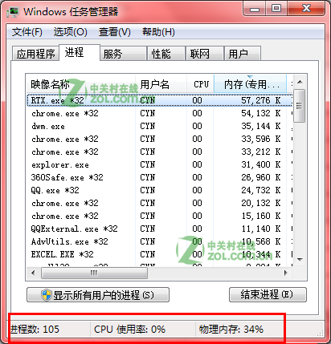Image resolution: width=331 pixels, height=344 pixels.
Task: Click the 进程数: 105 status entry
Action: [x=35, y=330]
